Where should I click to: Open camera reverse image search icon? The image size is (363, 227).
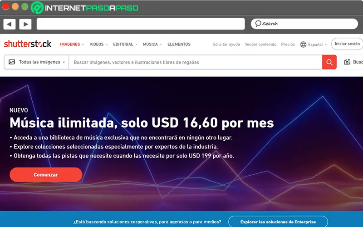[x=347, y=62]
